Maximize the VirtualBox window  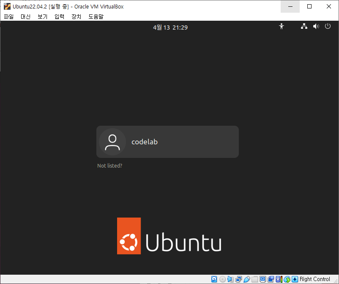coord(309,6)
